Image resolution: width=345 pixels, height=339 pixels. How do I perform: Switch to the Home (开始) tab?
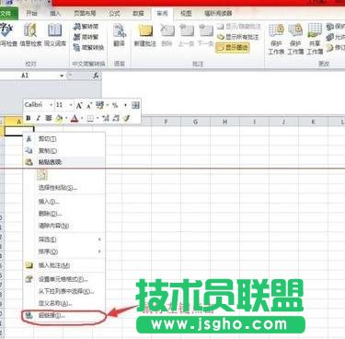[x=31, y=13]
